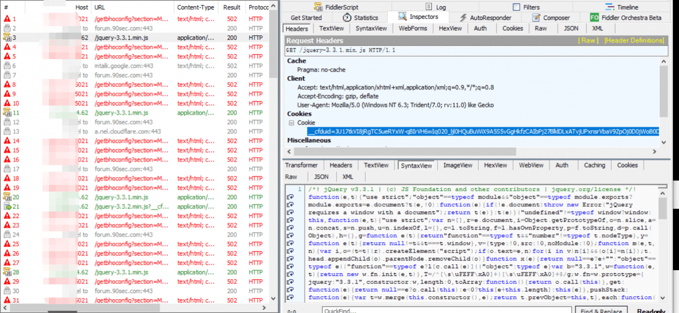
Task: Click the Log document icon
Action: [x=429, y=7]
